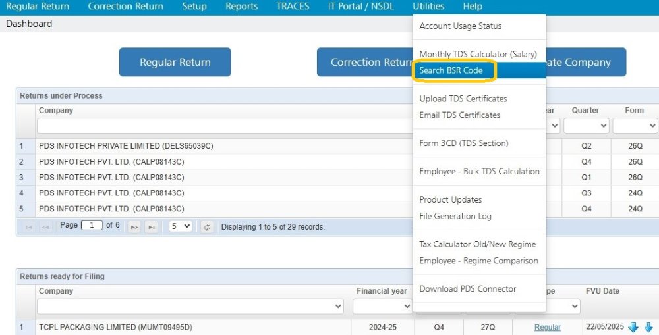Click the page number input field
This screenshot has height=335, width=659.
point(92,226)
